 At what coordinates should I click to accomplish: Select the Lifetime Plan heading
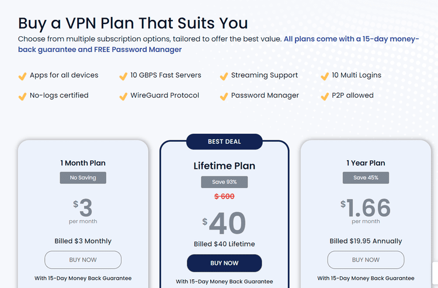pos(224,166)
